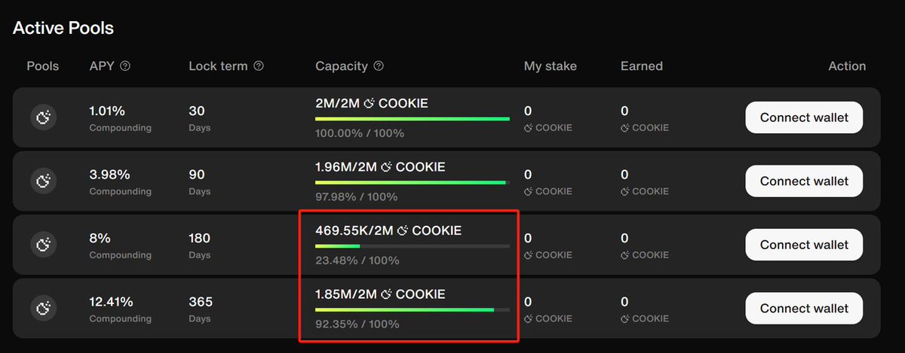Image resolution: width=905 pixels, height=353 pixels.
Task: Click the APY column header
Action: pos(102,66)
